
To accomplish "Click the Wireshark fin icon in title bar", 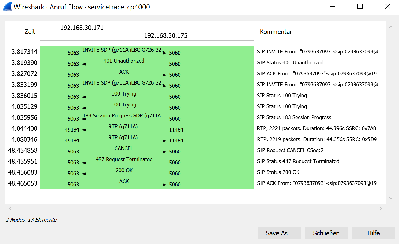I will click(x=8, y=7).
